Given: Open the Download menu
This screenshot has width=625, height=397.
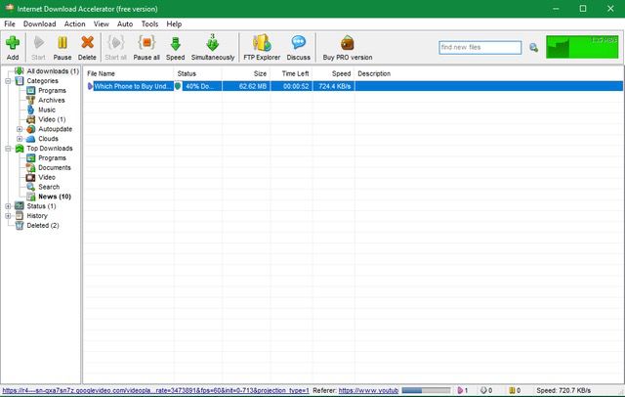Looking at the screenshot, I should click(x=39, y=22).
